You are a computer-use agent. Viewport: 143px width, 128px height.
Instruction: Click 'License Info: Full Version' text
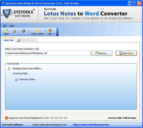pos(122,118)
